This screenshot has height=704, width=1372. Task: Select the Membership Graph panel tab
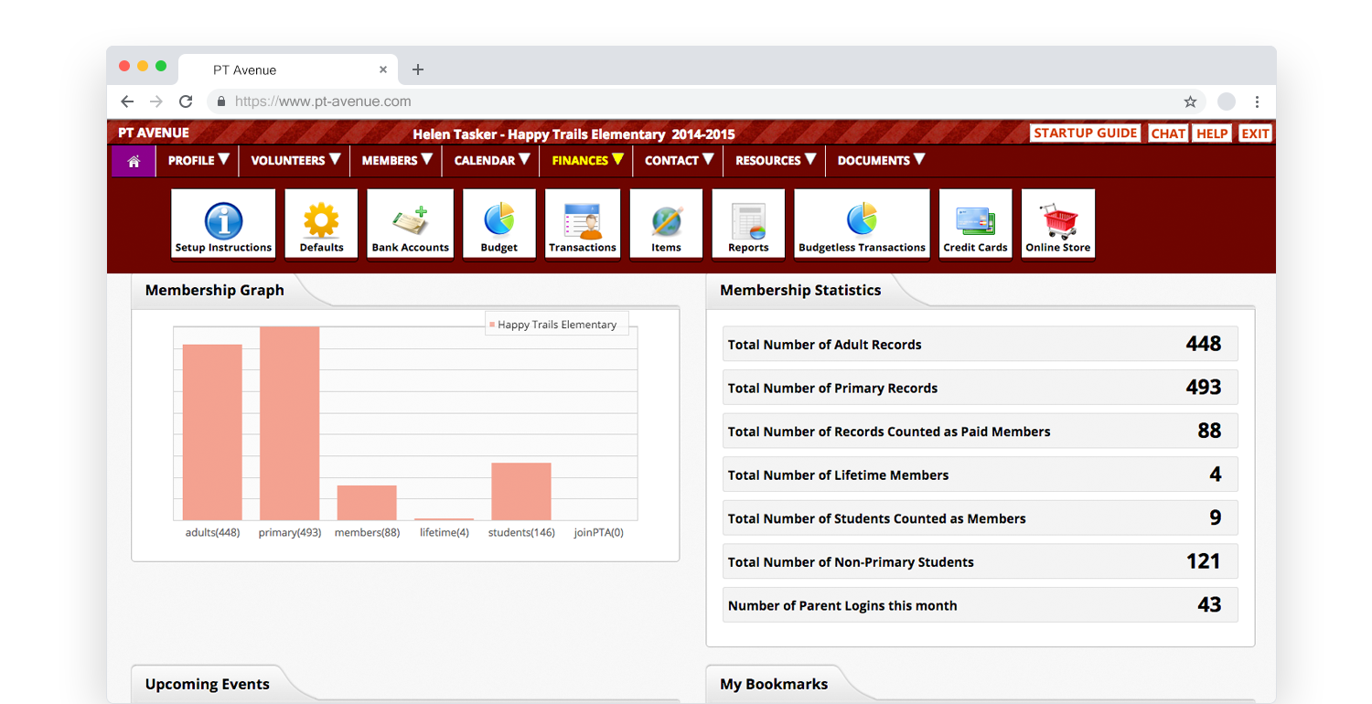(215, 290)
